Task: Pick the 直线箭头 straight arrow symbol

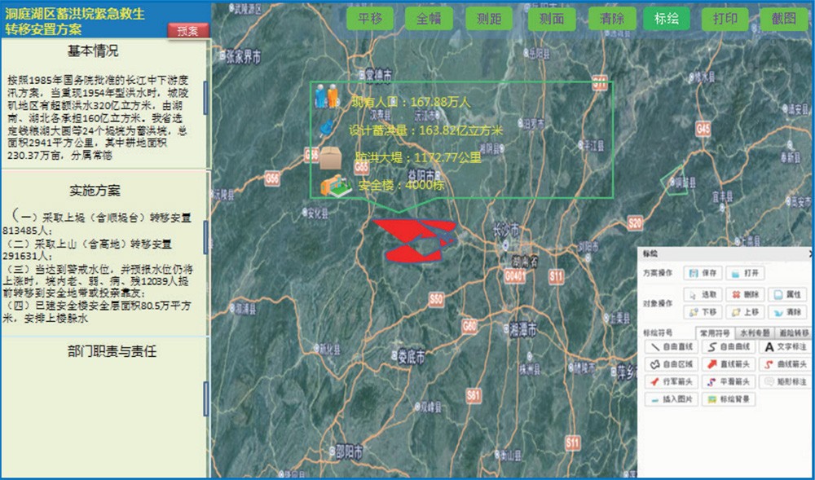Action: point(726,364)
